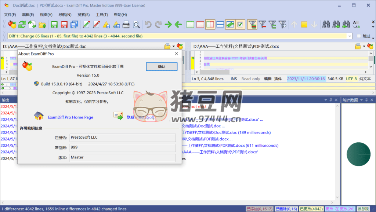Open the 工具(T) menu
Image resolution: width=376 pixels, height=212 pixels.
(102, 15)
